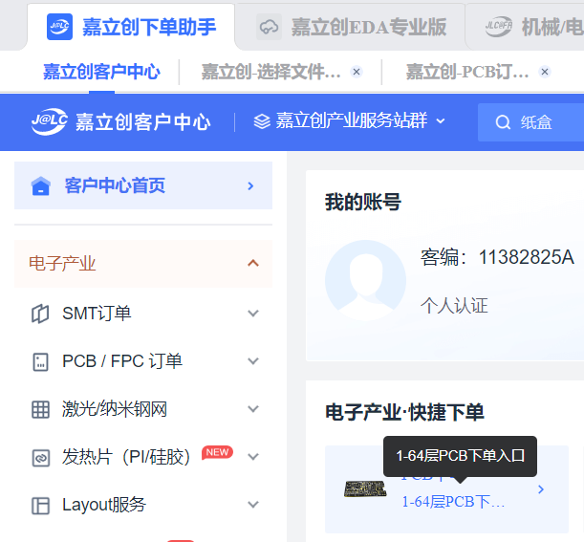Click the 电子产业·快捷下单 heading
This screenshot has height=542, width=584.
[404, 412]
